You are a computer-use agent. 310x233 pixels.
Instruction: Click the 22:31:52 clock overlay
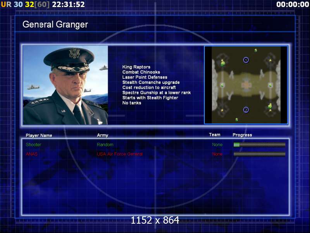click(x=69, y=4)
